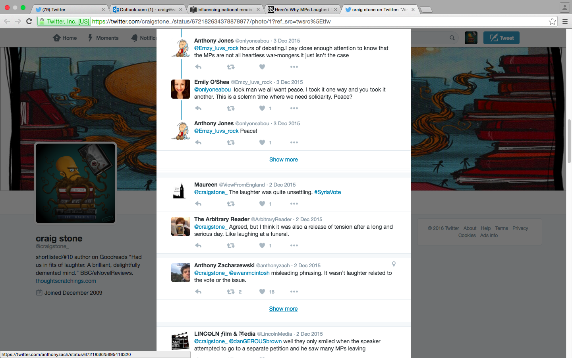Retweet Maureen's #SyriaVote tweet
Viewport: 572px width, 358px height.
(230, 204)
